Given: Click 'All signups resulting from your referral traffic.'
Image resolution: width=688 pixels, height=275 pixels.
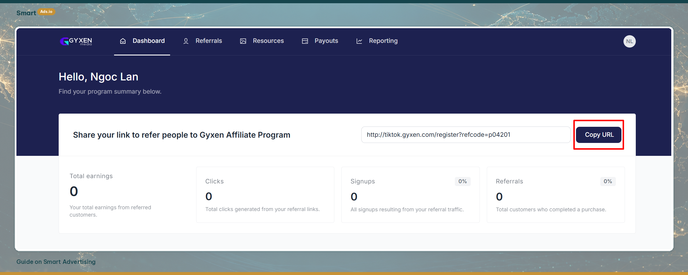Looking at the screenshot, I should (x=407, y=210).
